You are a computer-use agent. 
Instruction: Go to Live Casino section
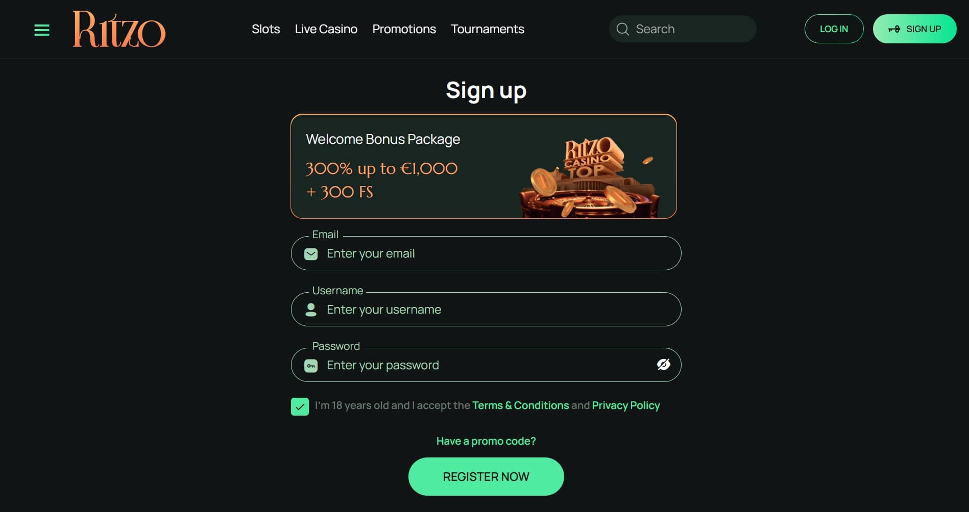pos(326,29)
